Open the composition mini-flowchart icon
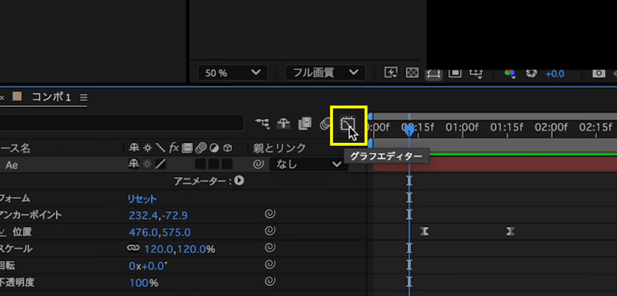The image size is (617, 296). 262,124
